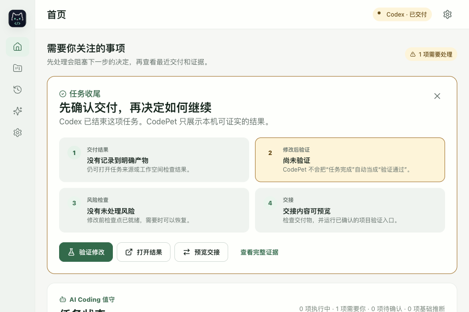Click the 验证修改 button
The width and height of the screenshot is (469, 312).
point(86,252)
